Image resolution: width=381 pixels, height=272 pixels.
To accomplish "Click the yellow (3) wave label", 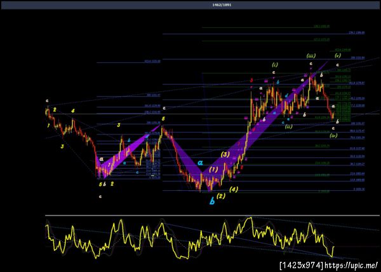I will 225,154.
